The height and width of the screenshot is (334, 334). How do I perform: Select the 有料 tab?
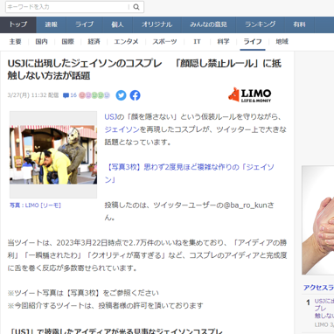point(300,24)
